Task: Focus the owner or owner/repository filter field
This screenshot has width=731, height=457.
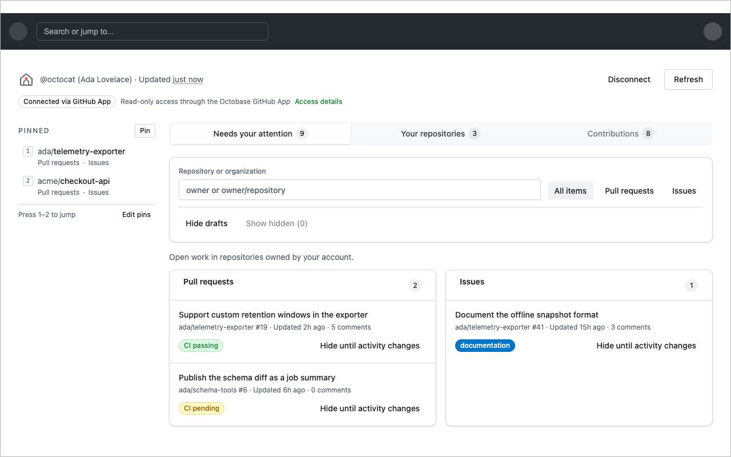Action: pyautogui.click(x=360, y=190)
